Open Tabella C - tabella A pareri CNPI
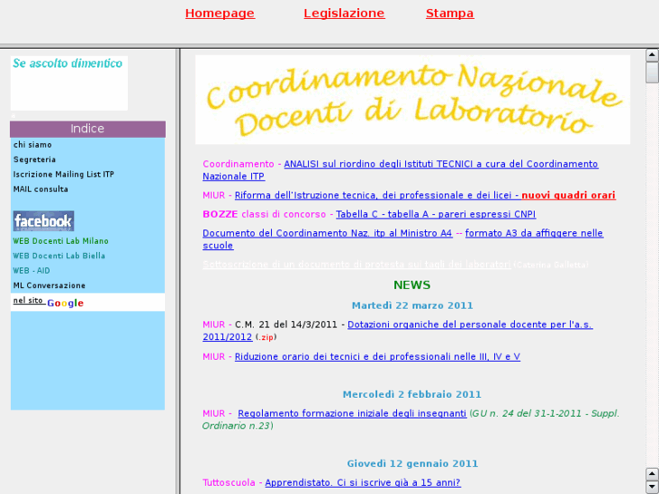659x494 pixels. 436,214
